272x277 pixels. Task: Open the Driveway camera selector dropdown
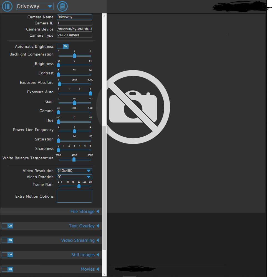click(x=34, y=6)
